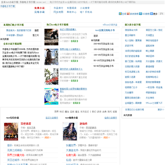Open the 仙侠小说排行 ranking link

coord(110,118)
